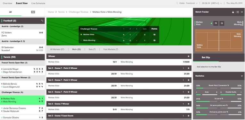Toggle the Match Tracker lock icon
This screenshot has width=245, height=120.
(x=233, y=12)
